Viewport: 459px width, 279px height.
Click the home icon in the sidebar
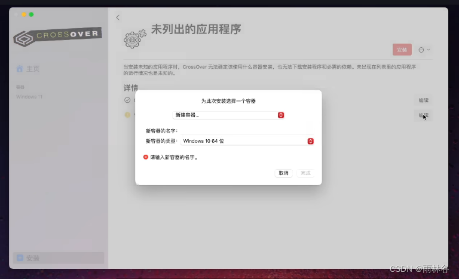[x=20, y=69]
